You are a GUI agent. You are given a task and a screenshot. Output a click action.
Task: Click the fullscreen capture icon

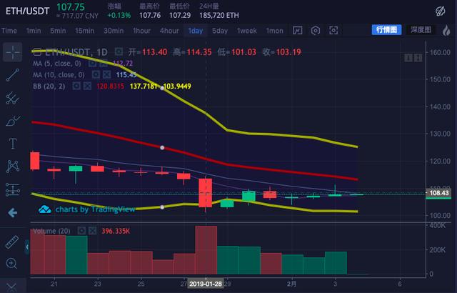click(x=333, y=30)
